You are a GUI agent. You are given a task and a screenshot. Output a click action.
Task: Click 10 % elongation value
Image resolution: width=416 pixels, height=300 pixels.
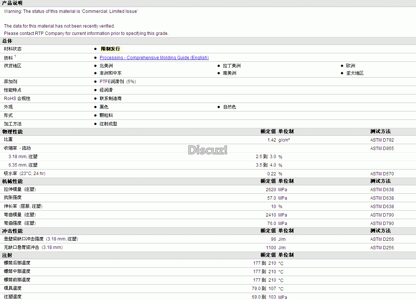pyautogui.click(x=276, y=207)
